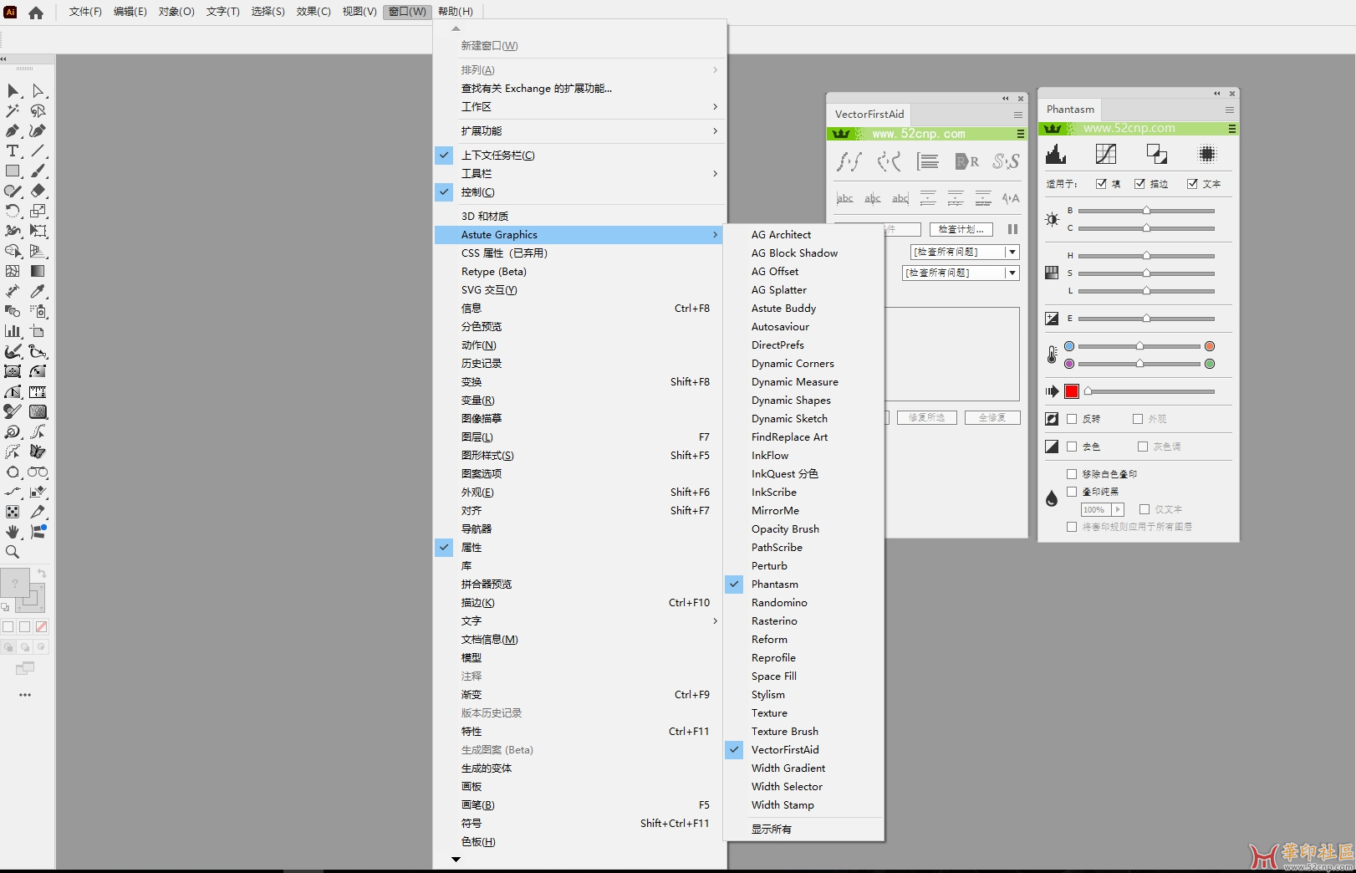Select the Lasso tool
The image size is (1356, 873).
click(x=38, y=110)
